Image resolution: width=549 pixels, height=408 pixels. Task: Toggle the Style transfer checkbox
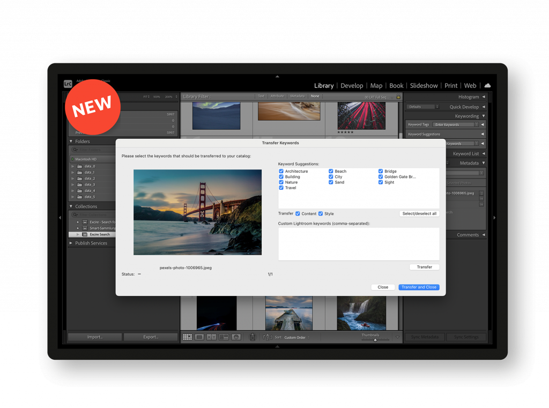tap(321, 213)
